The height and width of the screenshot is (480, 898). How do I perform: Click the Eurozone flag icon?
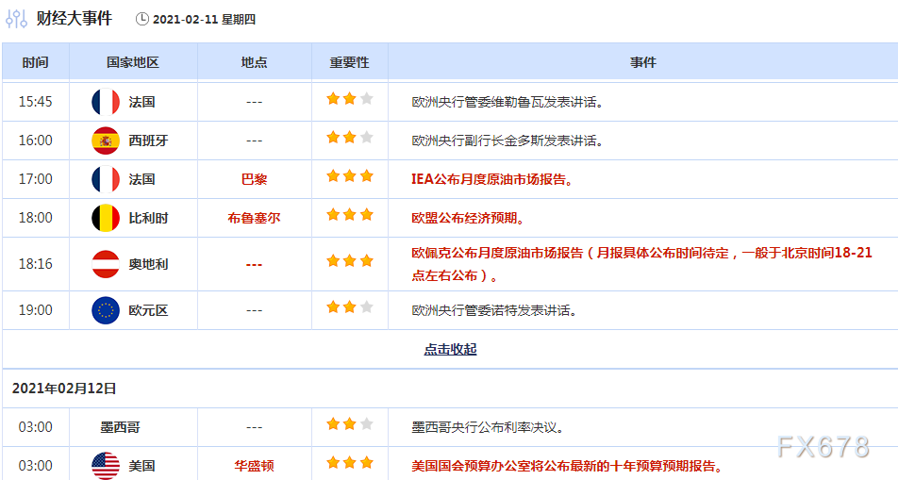point(106,310)
